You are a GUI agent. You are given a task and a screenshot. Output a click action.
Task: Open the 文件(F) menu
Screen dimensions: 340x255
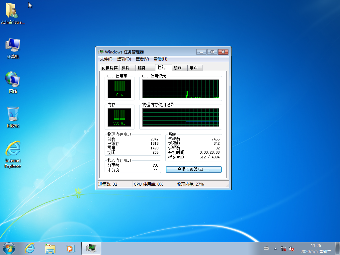[x=106, y=59]
